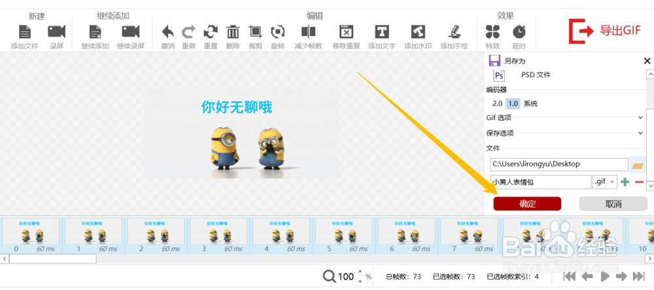Screen dimensions: 654x290
Task: Redo action (重做)
Action: (x=188, y=32)
